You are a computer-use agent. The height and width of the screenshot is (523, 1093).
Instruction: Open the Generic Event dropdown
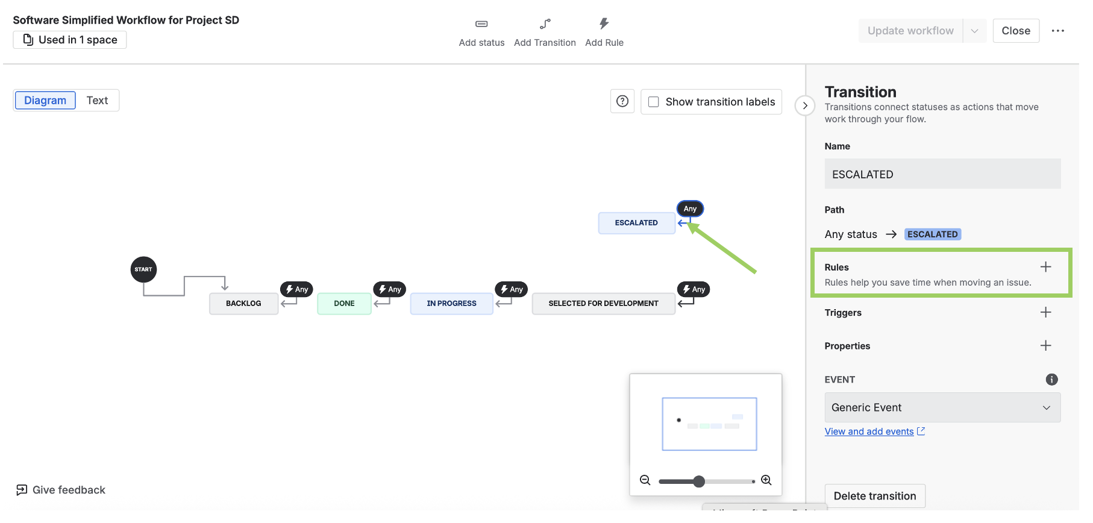pos(942,408)
